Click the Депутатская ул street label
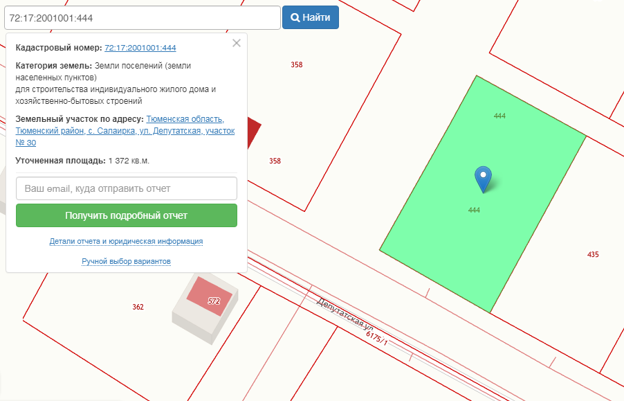The height and width of the screenshot is (401, 624). (345, 316)
